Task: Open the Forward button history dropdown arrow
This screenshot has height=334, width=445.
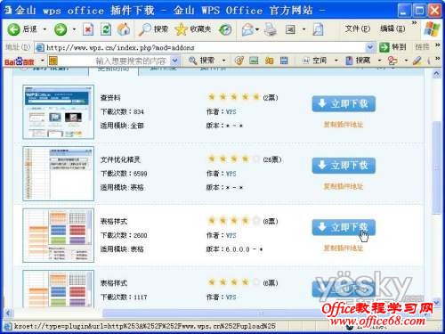Action: (74, 29)
